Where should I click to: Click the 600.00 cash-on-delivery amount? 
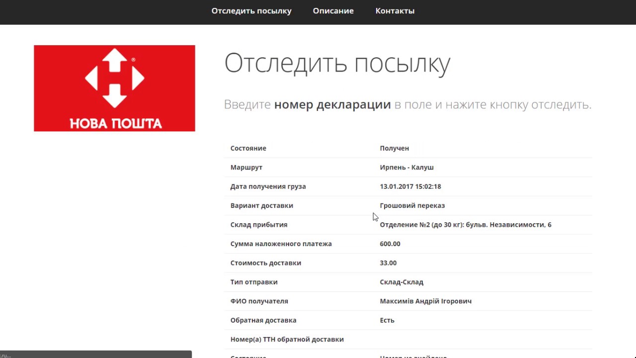390,244
